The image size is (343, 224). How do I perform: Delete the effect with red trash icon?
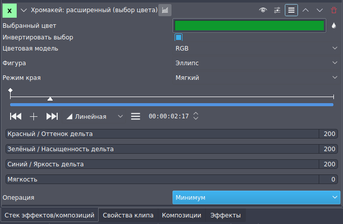click(333, 10)
